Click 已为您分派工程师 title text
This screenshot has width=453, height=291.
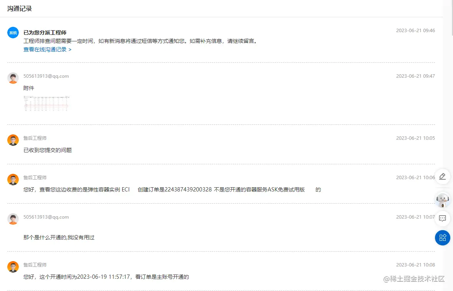pyautogui.click(x=45, y=33)
